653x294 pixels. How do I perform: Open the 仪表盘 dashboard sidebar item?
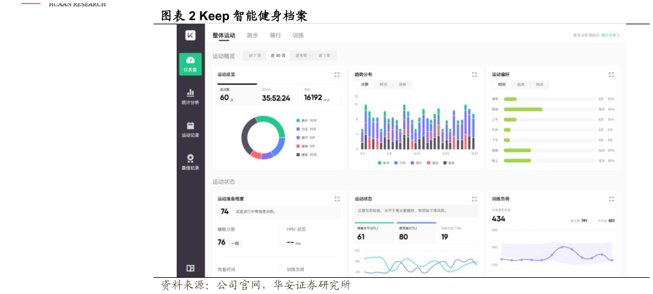click(x=190, y=64)
